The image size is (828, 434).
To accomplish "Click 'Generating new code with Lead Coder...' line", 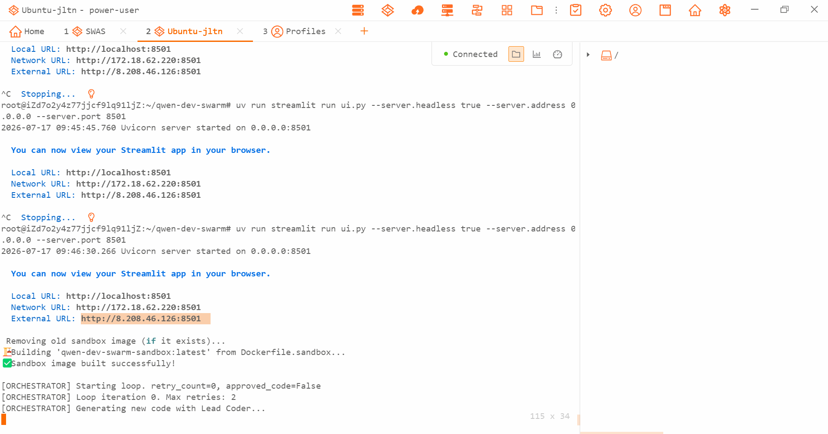I will 170,408.
